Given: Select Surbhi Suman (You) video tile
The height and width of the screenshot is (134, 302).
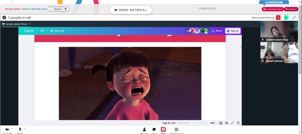Looking at the screenshot, I should coord(279,32).
